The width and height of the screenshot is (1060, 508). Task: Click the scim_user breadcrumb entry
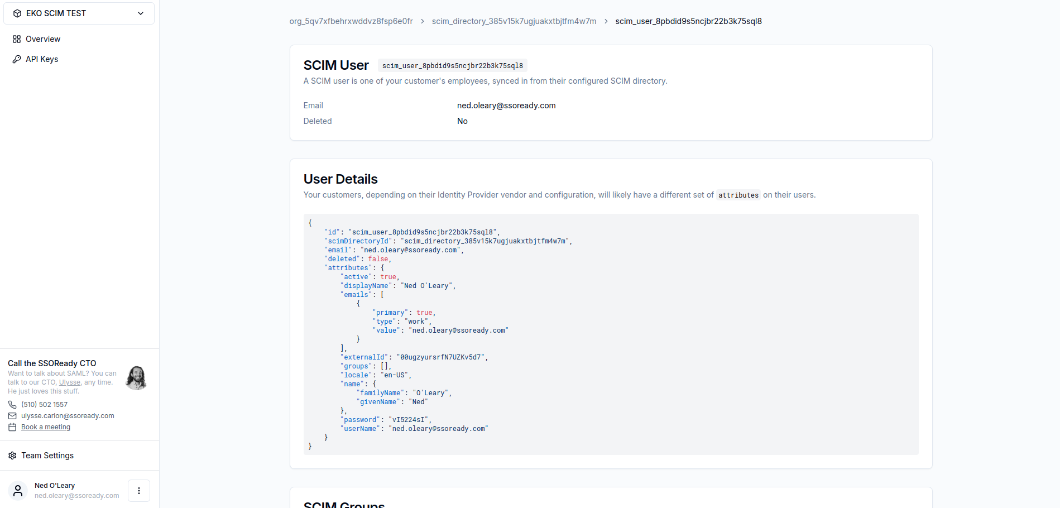[x=688, y=21]
